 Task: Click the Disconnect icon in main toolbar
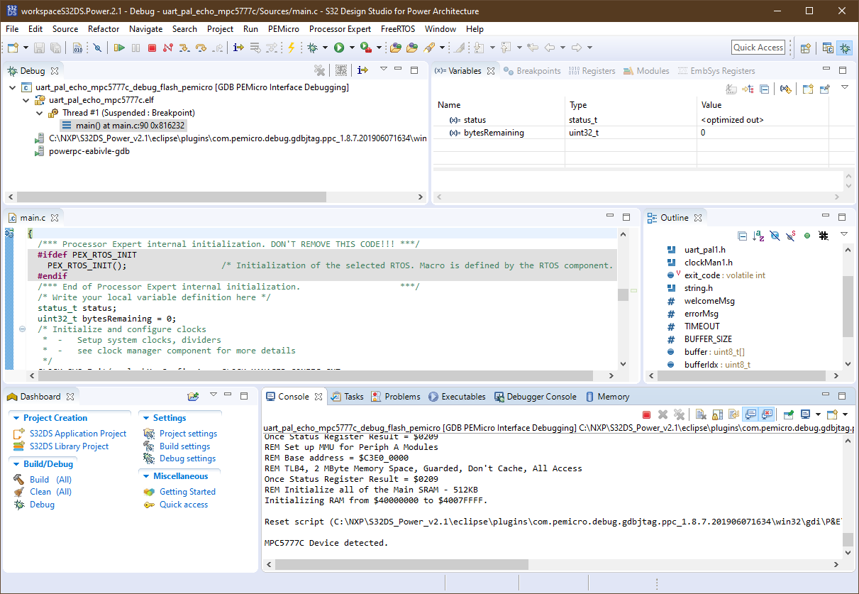coord(168,48)
